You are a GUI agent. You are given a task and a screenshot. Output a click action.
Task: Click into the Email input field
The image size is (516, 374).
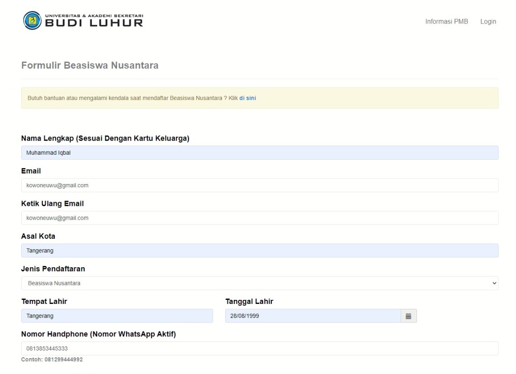pos(260,185)
